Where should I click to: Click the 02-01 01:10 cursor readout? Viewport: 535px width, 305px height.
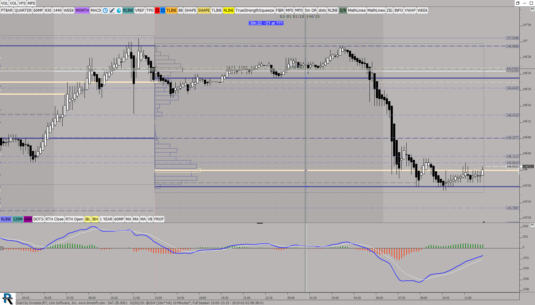292,17
